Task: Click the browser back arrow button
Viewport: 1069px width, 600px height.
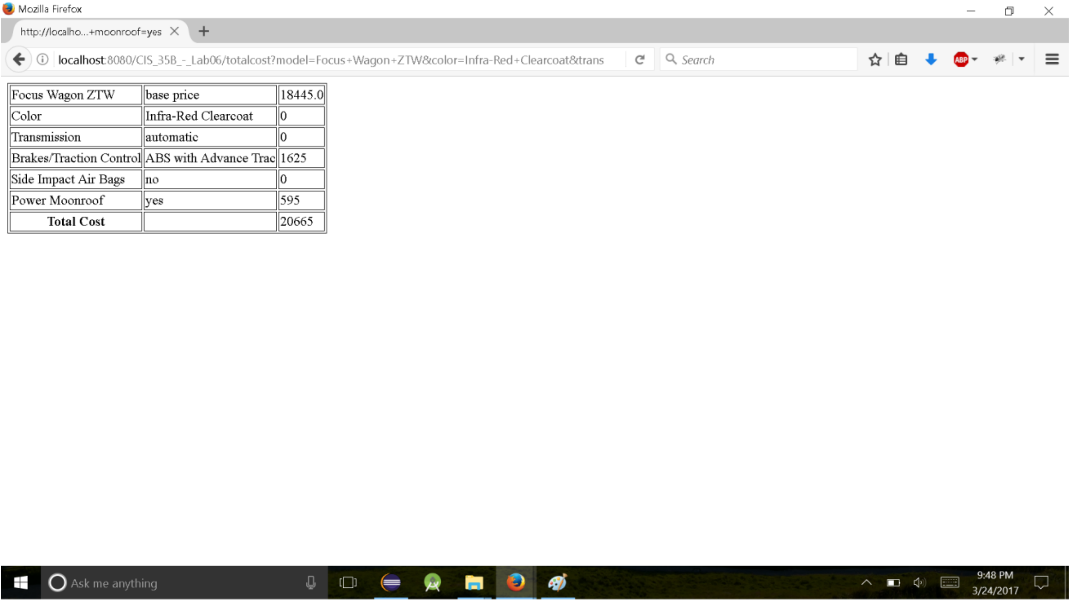Action: (x=19, y=60)
